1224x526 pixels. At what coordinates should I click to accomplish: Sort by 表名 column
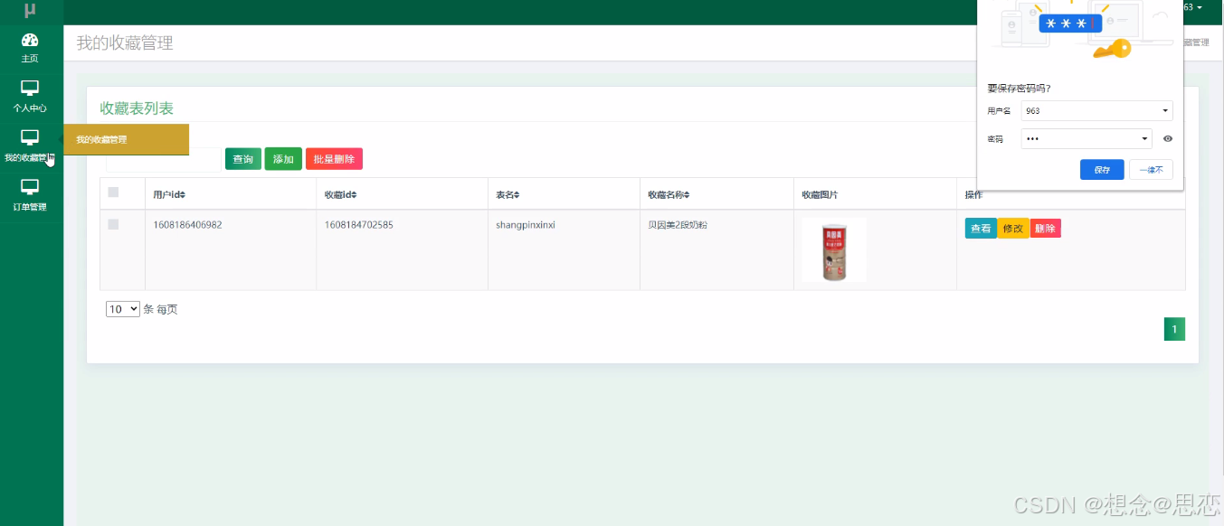(508, 195)
